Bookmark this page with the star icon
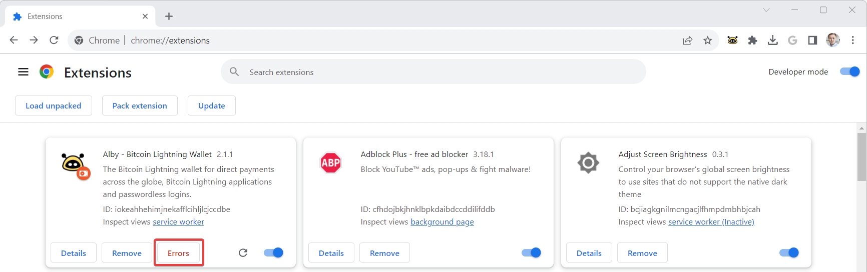 click(x=707, y=40)
